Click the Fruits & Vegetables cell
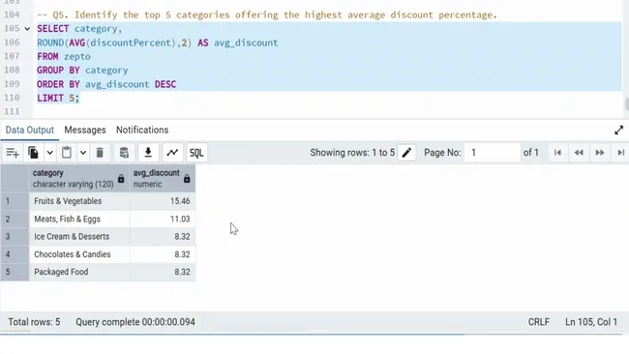Viewport: 629px width, 354px height. pyautogui.click(x=79, y=201)
